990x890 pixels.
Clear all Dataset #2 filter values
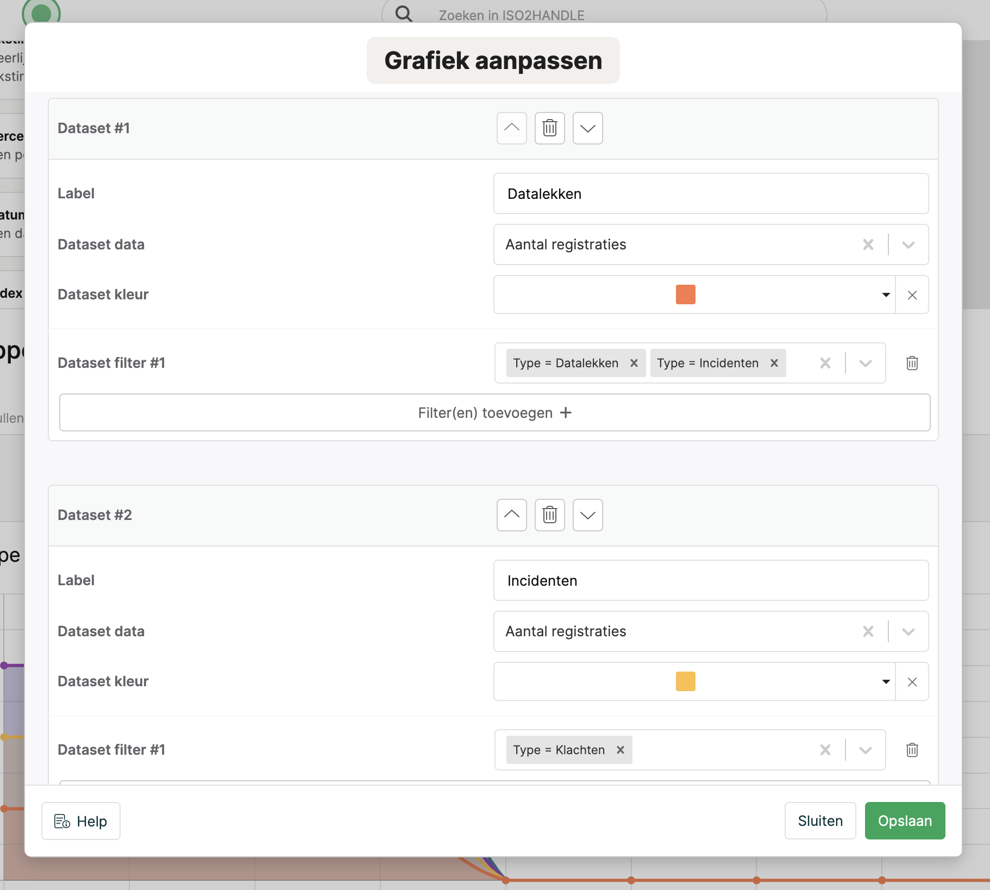coord(825,750)
